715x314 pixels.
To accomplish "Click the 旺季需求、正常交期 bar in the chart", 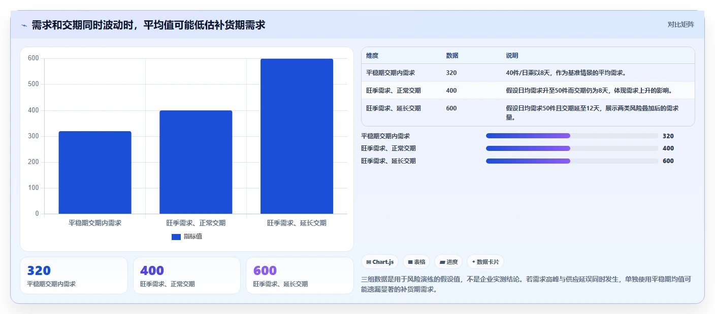I will click(x=196, y=162).
